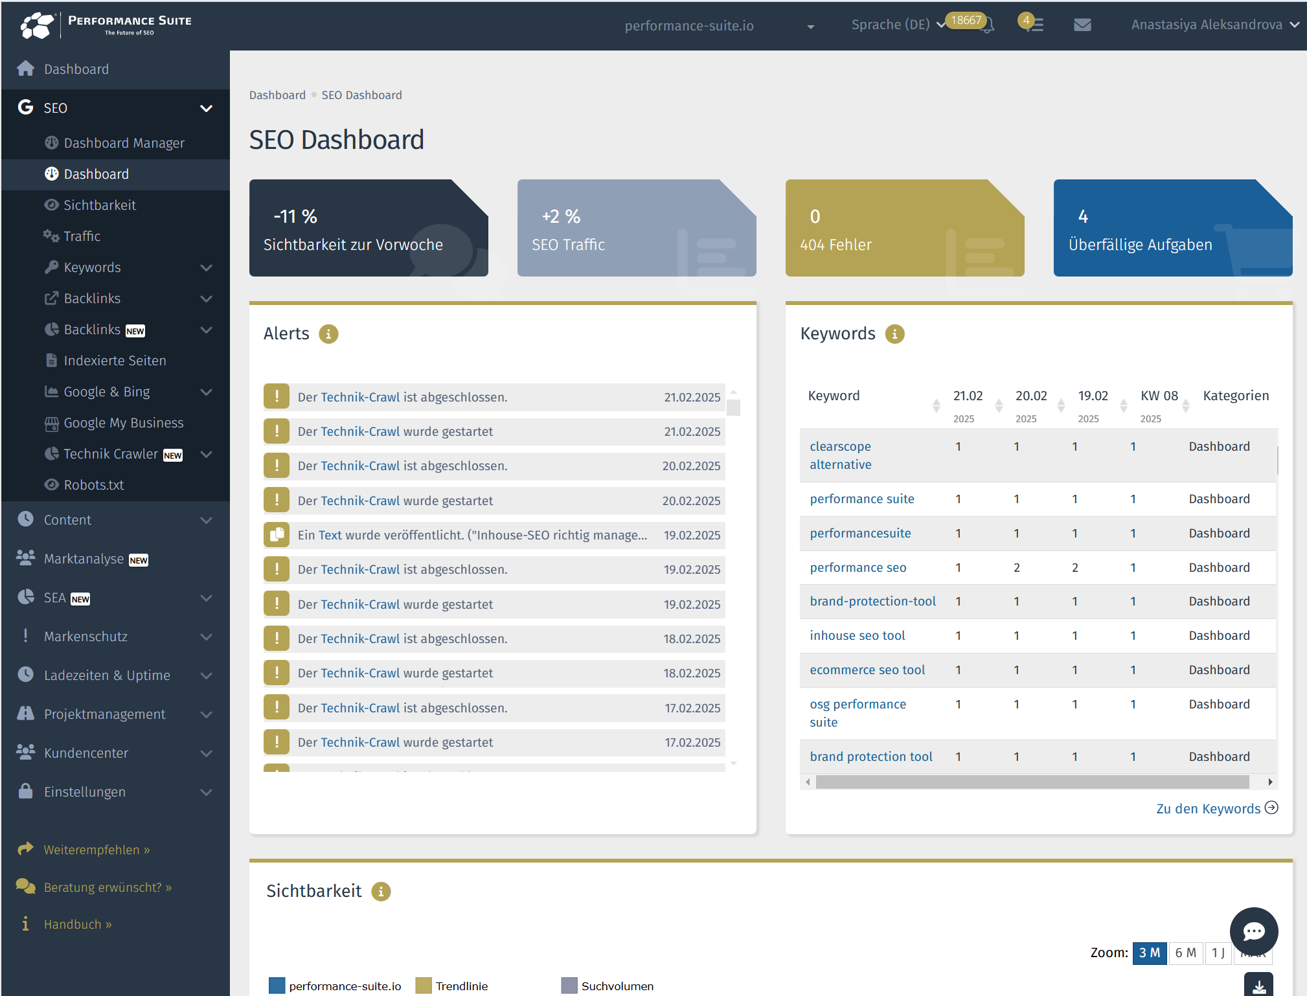
Task: Open Dashboard Manager in sidebar
Action: [115, 142]
